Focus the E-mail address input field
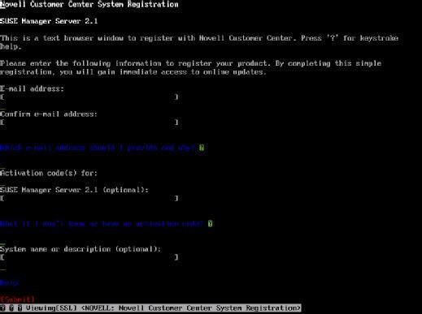422x314 pixels. 89,97
